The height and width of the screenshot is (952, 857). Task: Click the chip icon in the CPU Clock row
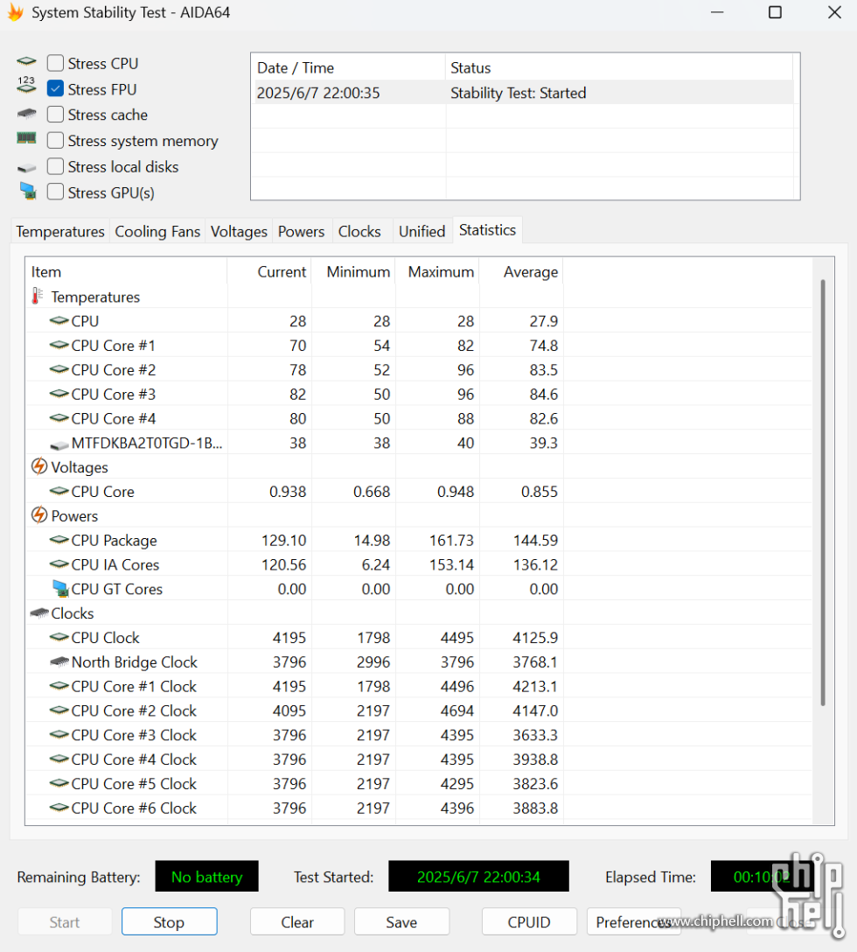(x=59, y=636)
